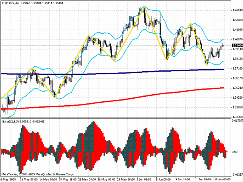The height and width of the screenshot is (182, 243).
Task: Click the 14 May 00:00 time label
Action: point(48,180)
